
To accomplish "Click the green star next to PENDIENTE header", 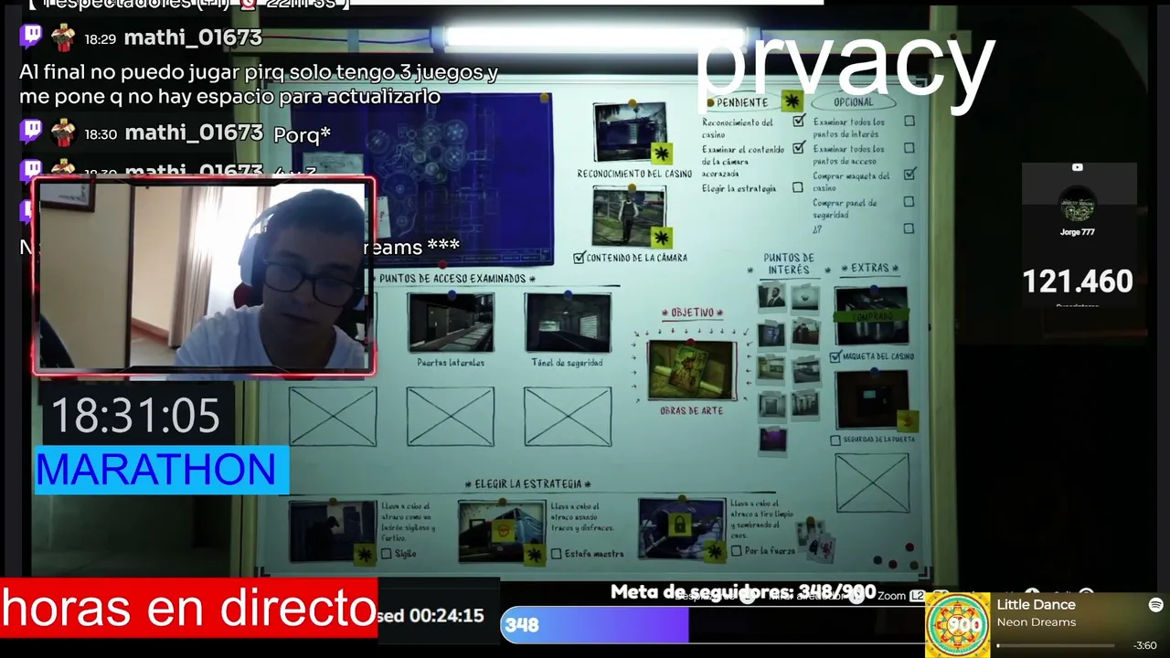I will pyautogui.click(x=791, y=101).
